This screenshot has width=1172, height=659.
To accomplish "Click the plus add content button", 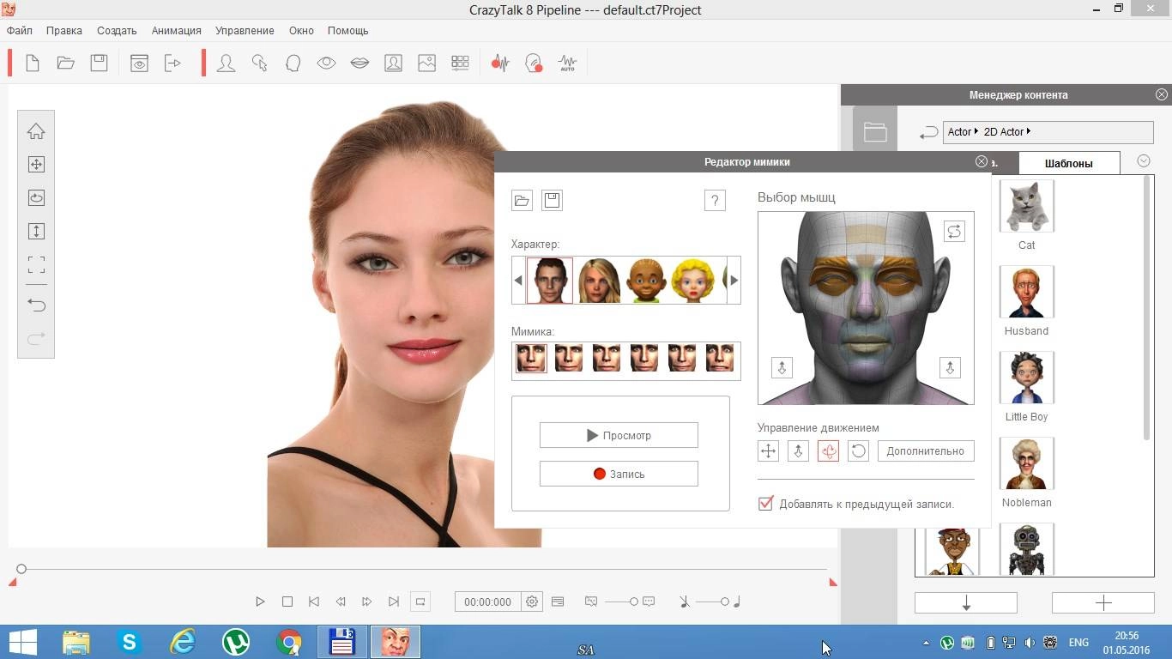I will 1103,603.
